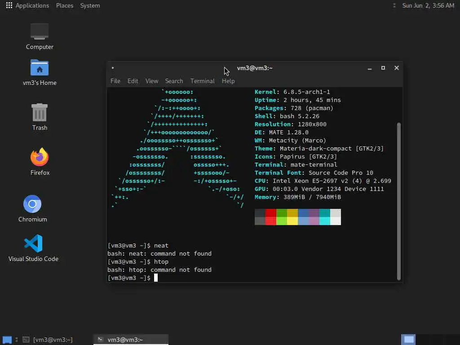Minimize the terminal window
Image resolution: width=460 pixels, height=345 pixels.
click(x=370, y=68)
